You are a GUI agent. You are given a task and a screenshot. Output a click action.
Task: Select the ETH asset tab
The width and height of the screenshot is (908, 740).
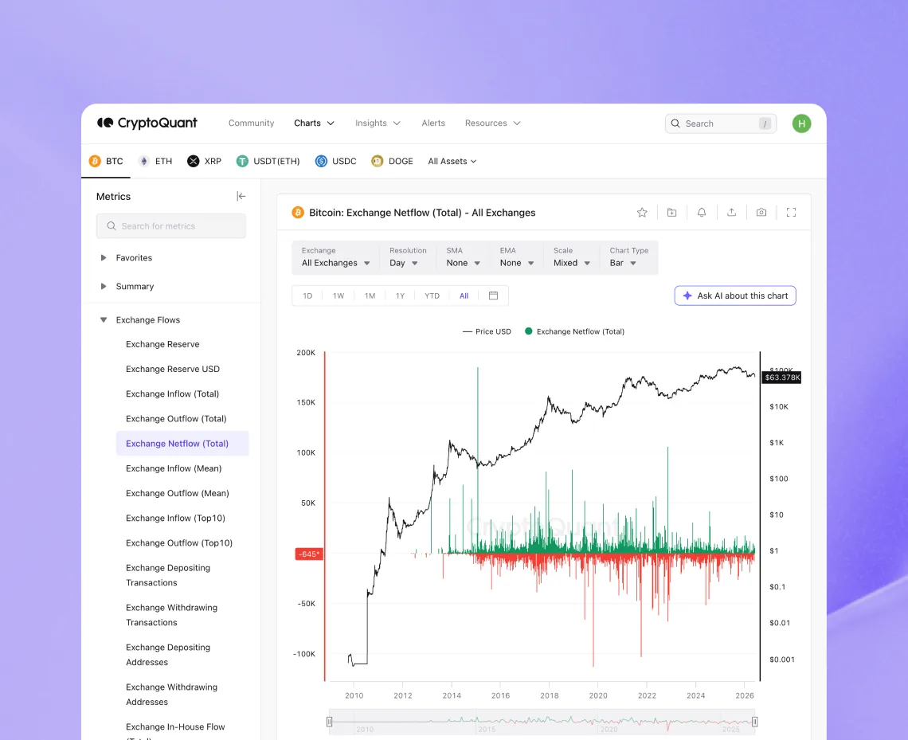155,161
